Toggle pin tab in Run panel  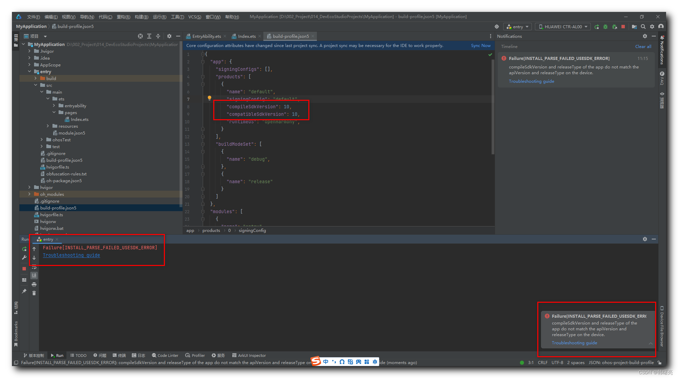tap(24, 291)
